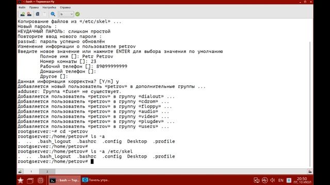Viewport: 330px width, 185px height.
Task: Click the tab-bar icon at far right
Action: click(x=310, y=171)
